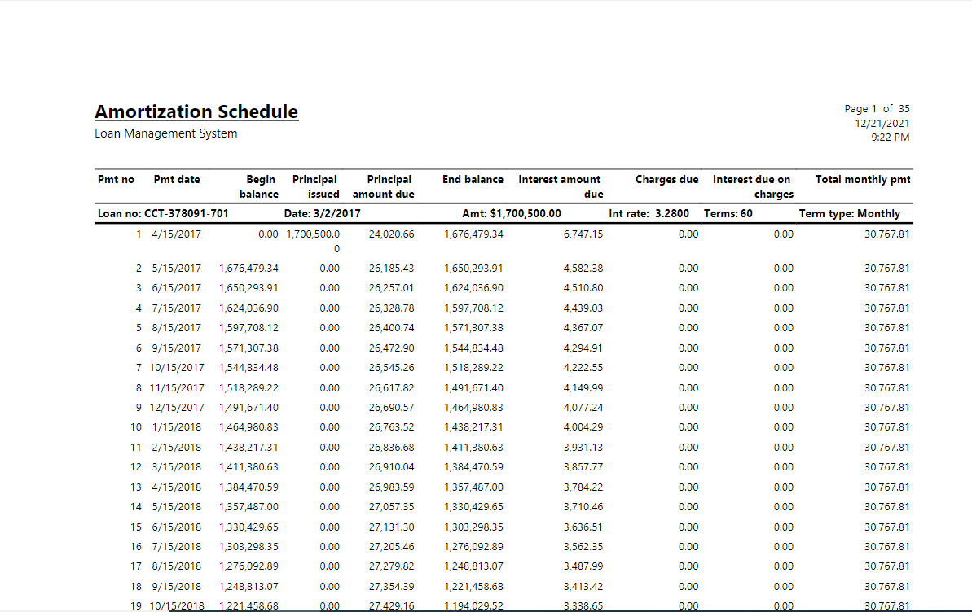Select the Begin balance column header
Viewport: 972px width, 612px height.
259,186
